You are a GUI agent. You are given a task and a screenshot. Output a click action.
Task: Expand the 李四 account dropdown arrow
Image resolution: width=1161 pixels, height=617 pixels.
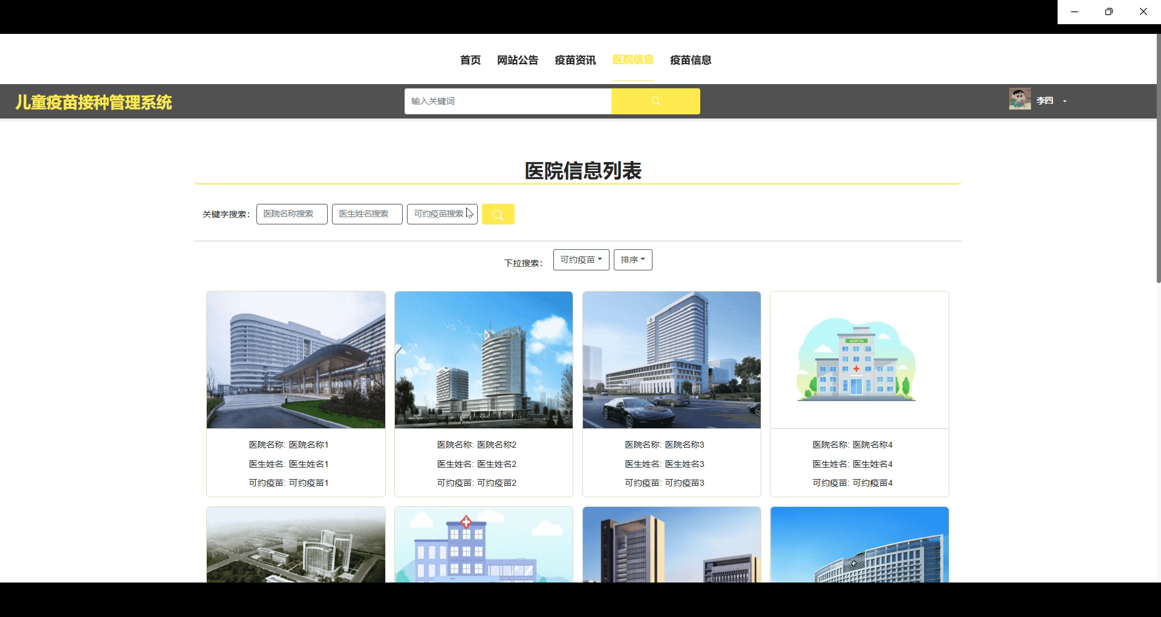point(1065,102)
